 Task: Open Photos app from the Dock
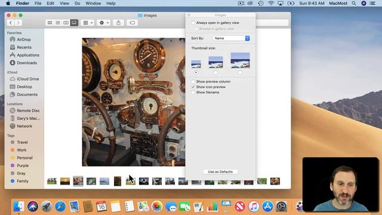[x=156, y=207]
